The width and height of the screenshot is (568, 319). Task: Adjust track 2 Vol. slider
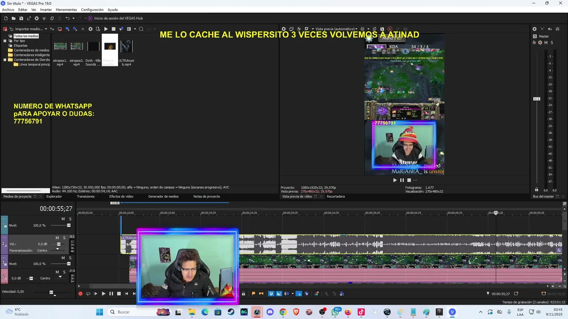click(x=58, y=244)
